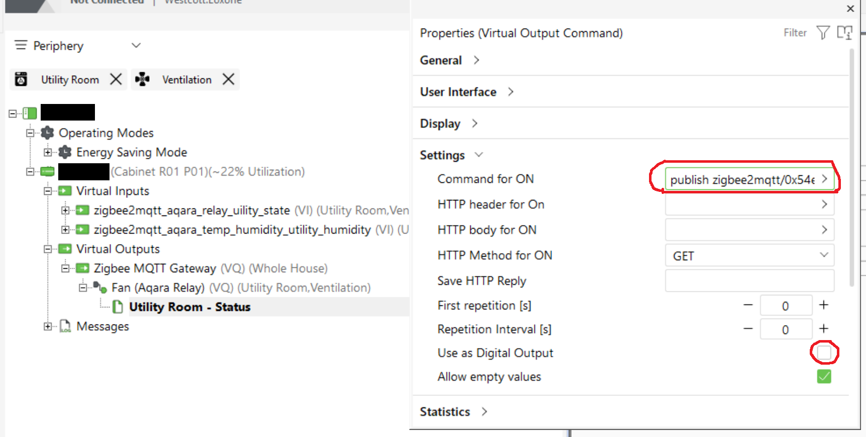Select the Messages tree item
Viewport: 866px width, 437px height.
click(102, 326)
